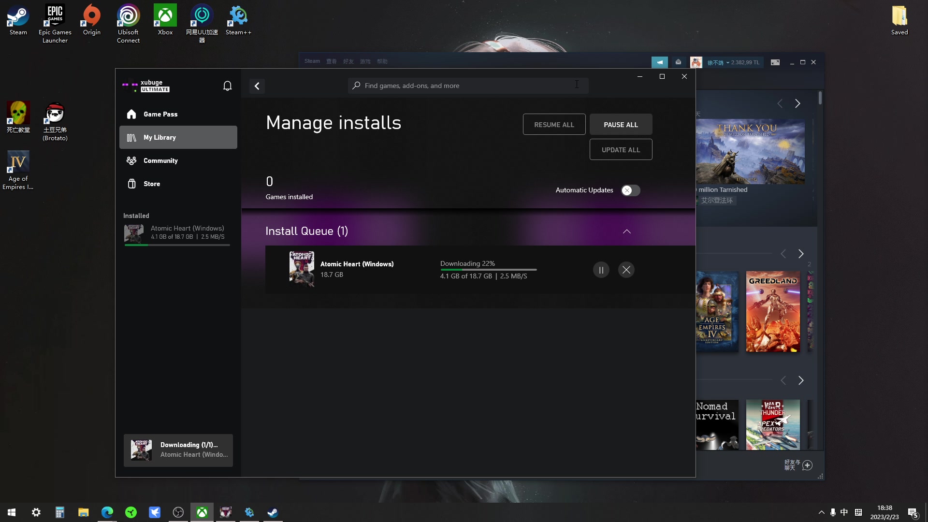The image size is (928, 522).
Task: Open Steam big picture mode icon
Action: 775,62
